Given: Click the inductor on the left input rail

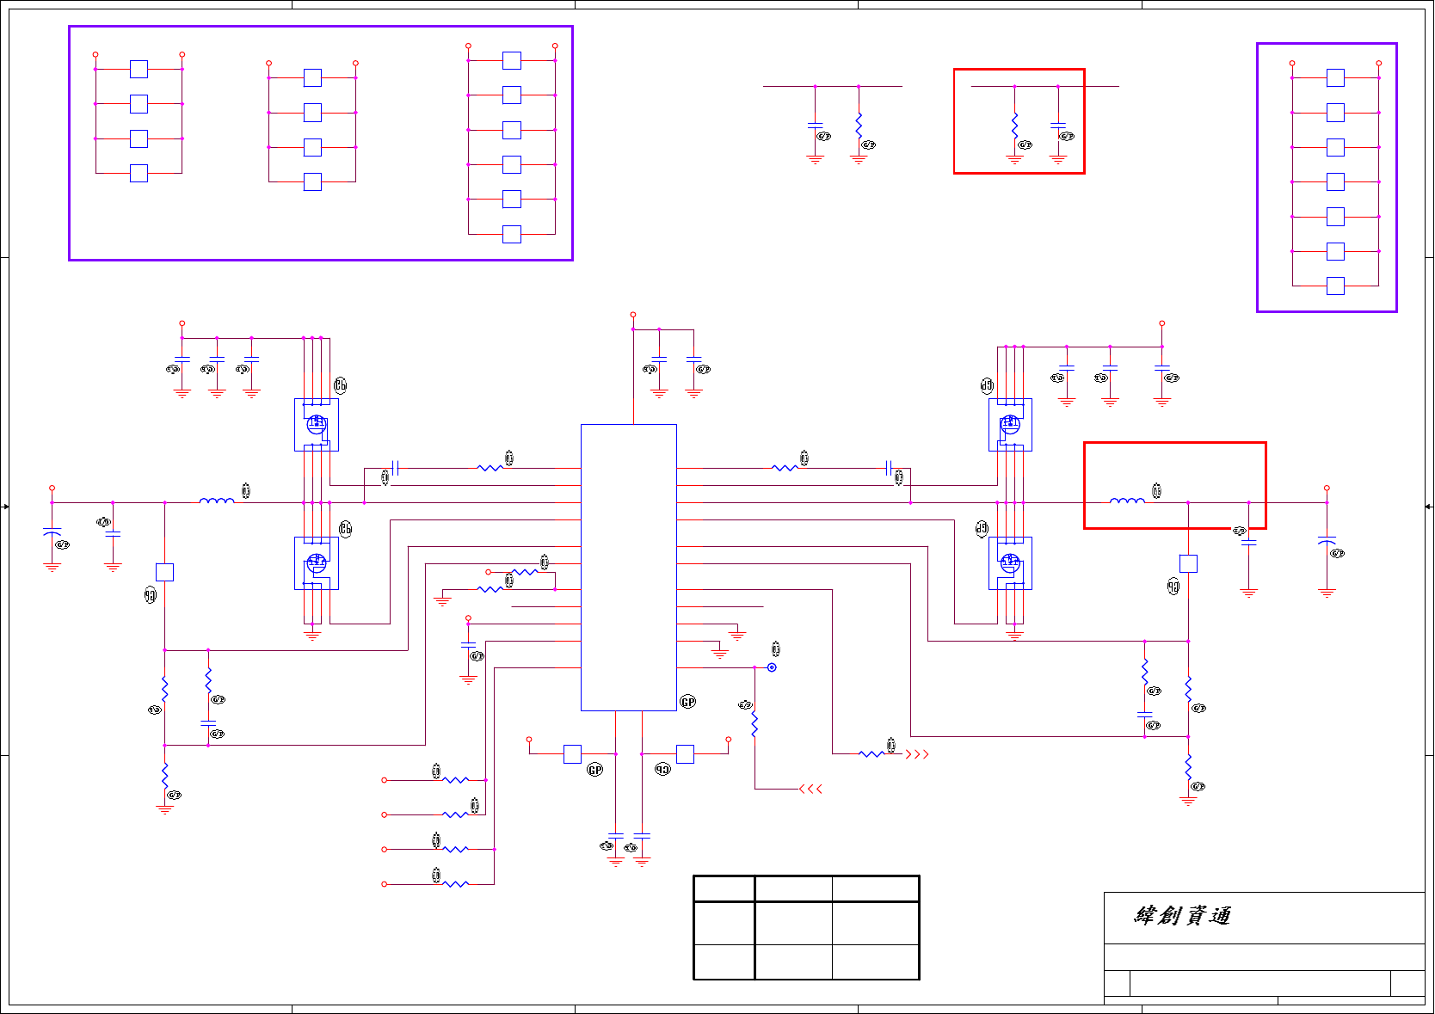Looking at the screenshot, I should coord(216,501).
